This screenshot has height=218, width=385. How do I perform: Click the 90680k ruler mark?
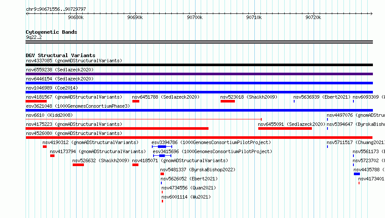coord(76,17)
